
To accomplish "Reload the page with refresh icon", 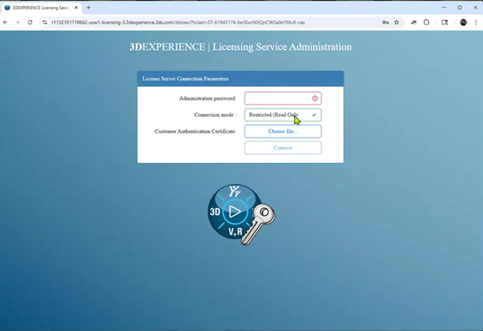I will (x=30, y=22).
